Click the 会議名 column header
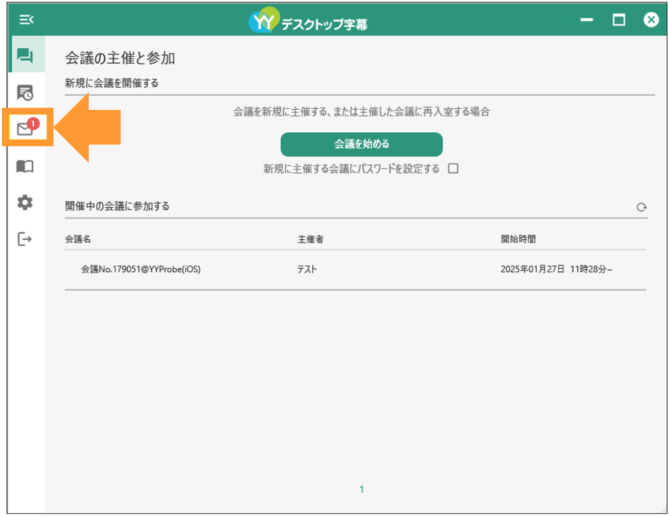Image resolution: width=669 pixels, height=516 pixels. [x=78, y=239]
